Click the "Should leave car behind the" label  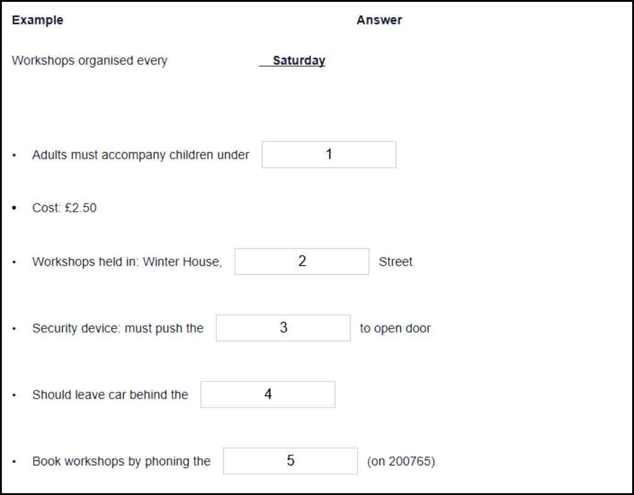coord(110,395)
